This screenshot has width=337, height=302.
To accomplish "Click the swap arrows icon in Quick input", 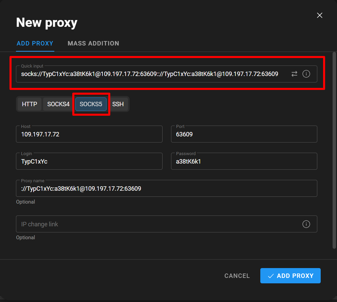I will tap(294, 74).
